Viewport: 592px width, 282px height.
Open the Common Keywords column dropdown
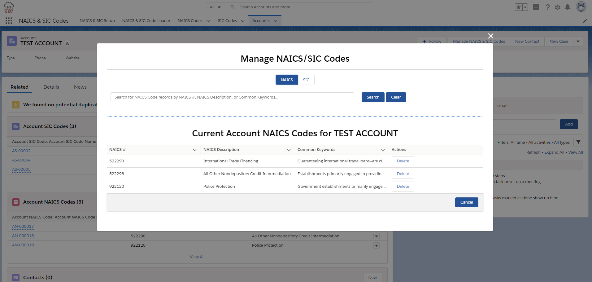click(383, 150)
